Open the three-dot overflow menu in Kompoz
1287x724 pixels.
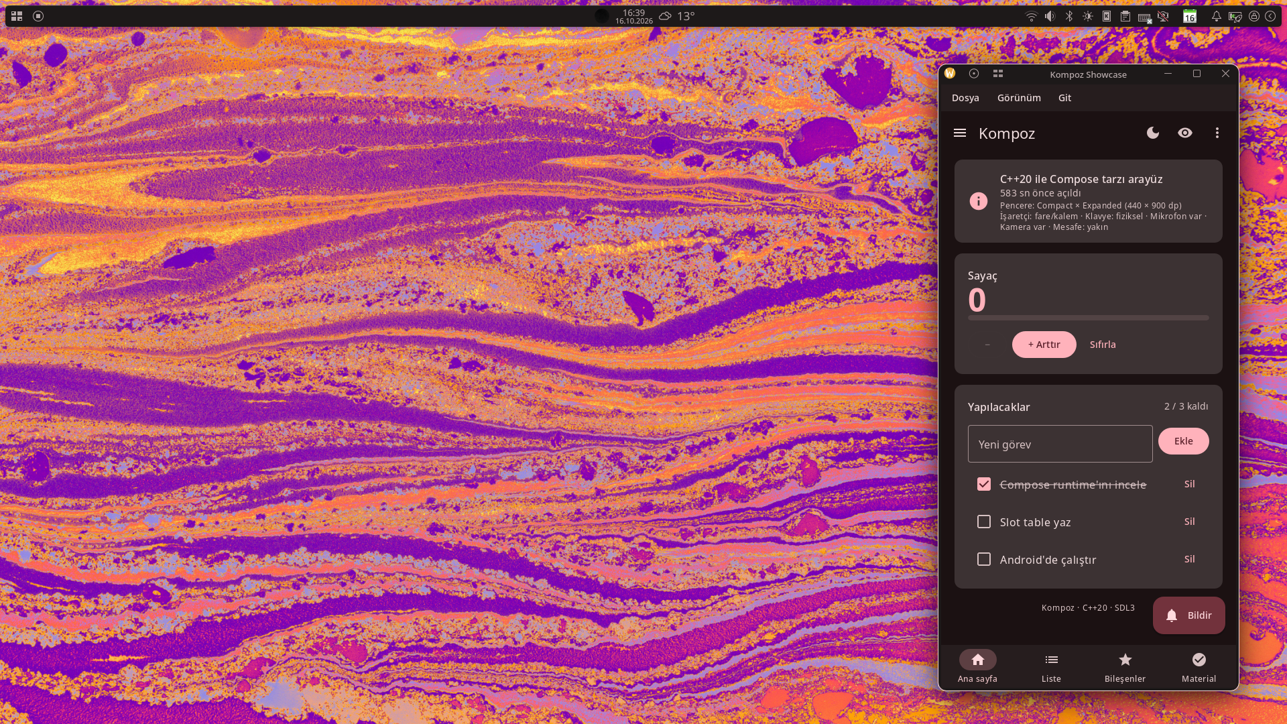1217,133
